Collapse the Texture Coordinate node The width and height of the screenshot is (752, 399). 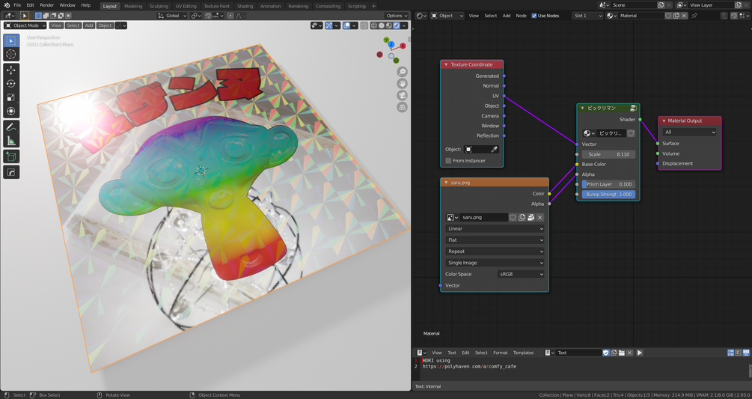point(446,64)
